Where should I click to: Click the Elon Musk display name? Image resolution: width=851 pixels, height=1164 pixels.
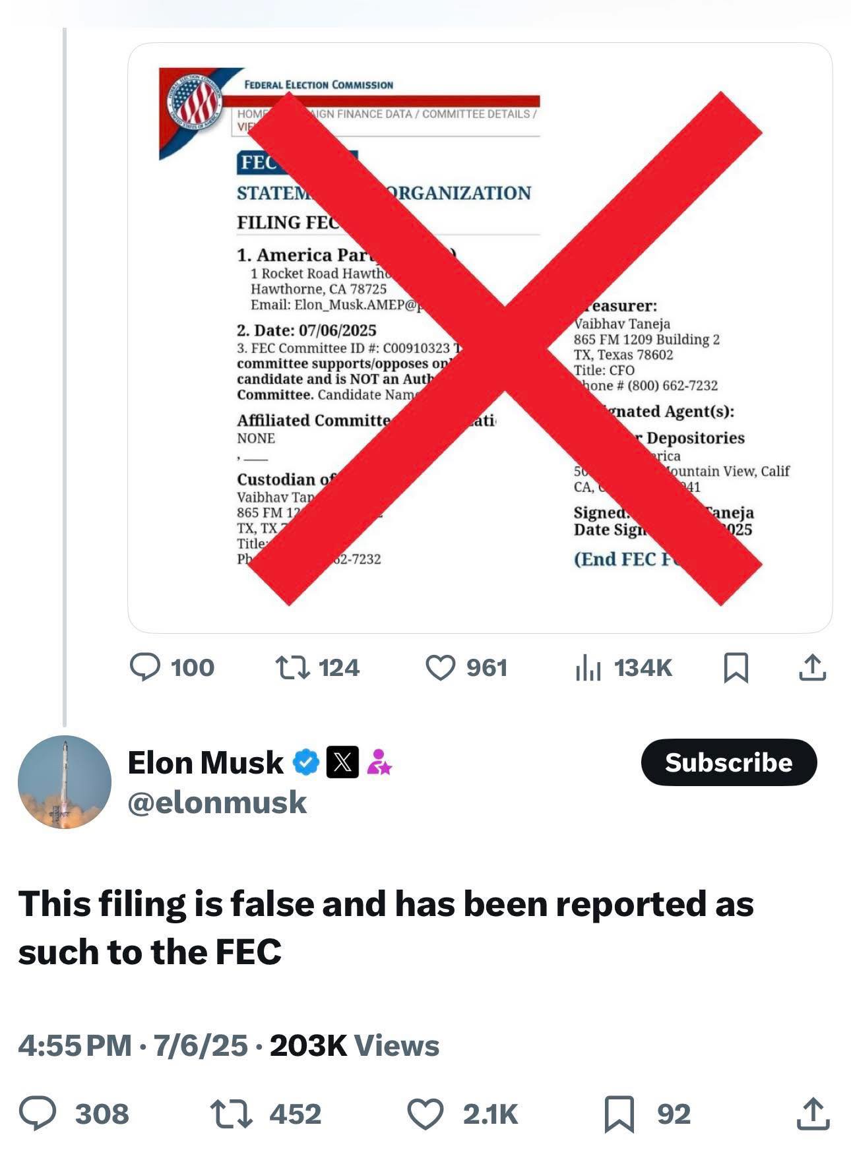(205, 762)
